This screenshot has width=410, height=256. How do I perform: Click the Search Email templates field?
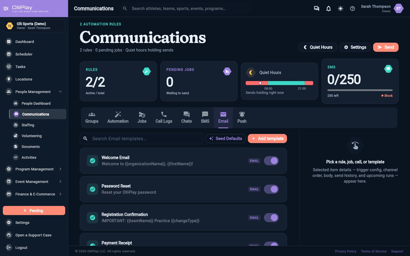pyautogui.click(x=142, y=139)
